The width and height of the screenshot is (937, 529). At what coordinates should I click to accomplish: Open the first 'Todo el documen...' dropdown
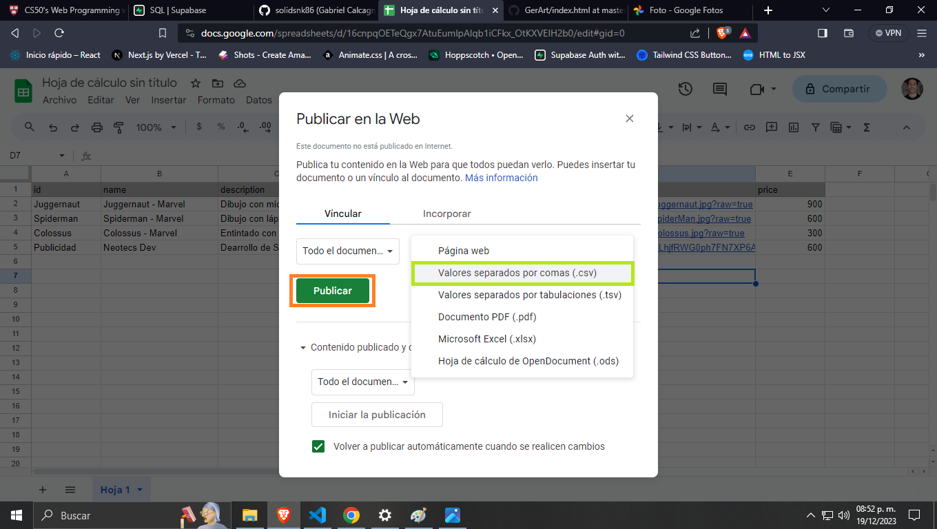click(x=348, y=251)
